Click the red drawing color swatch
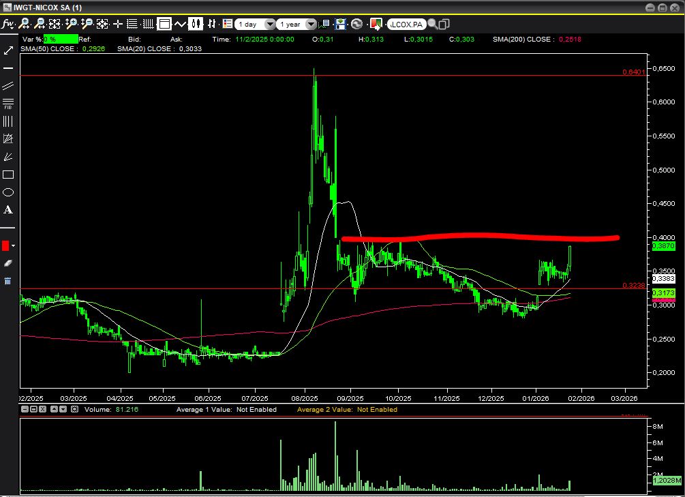Viewport: 685px width, 497px height. click(5, 245)
